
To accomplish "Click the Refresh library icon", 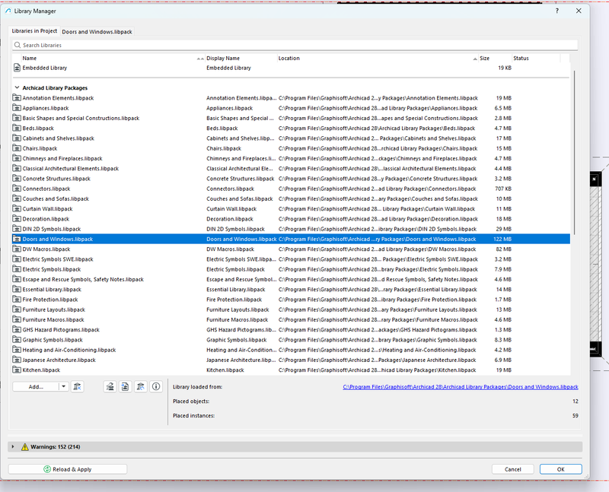I will coord(110,386).
